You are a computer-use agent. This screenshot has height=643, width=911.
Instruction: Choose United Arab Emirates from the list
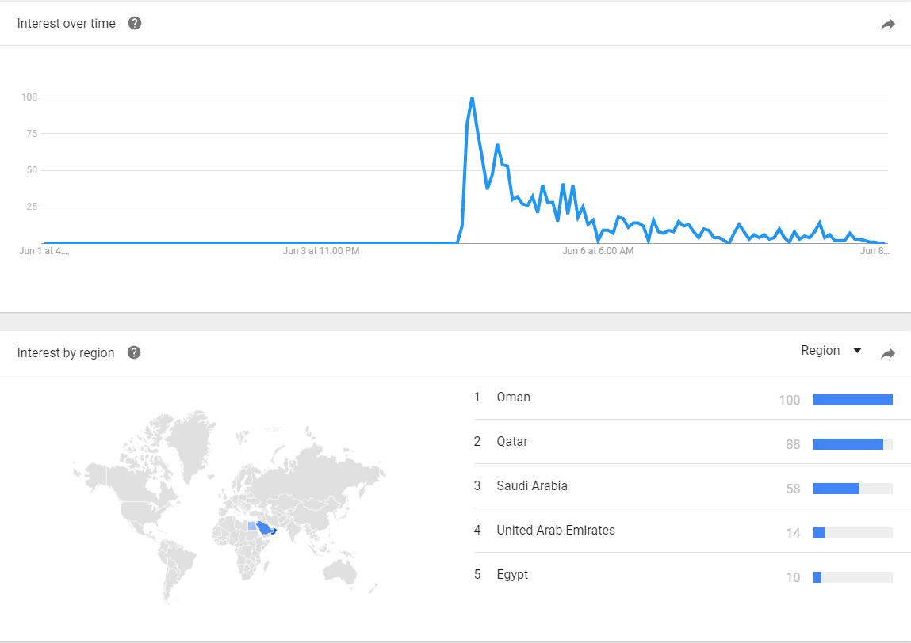point(555,531)
